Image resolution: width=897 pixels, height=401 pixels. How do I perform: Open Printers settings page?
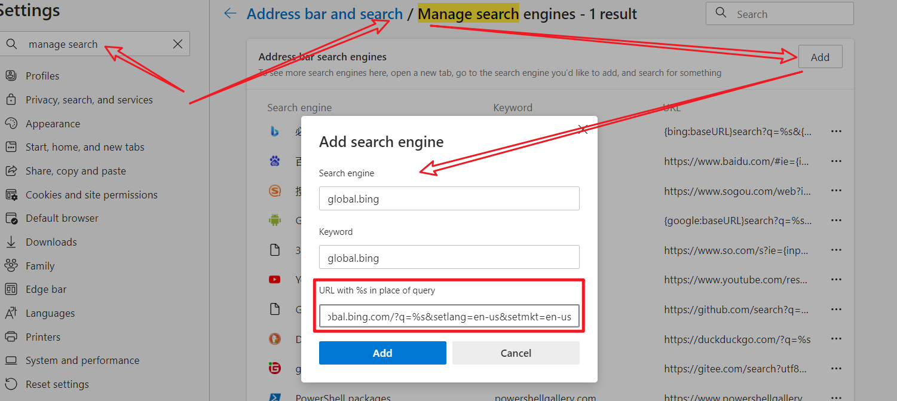(43, 337)
